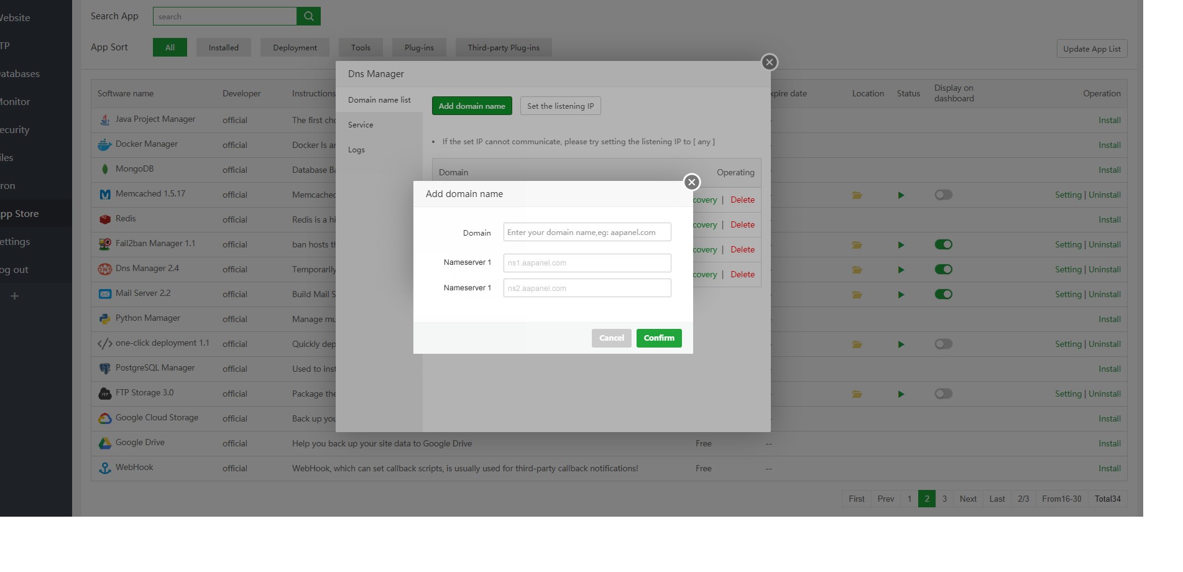Image resolution: width=1183 pixels, height=572 pixels.
Task: Install Docker Manager
Action: click(1109, 145)
